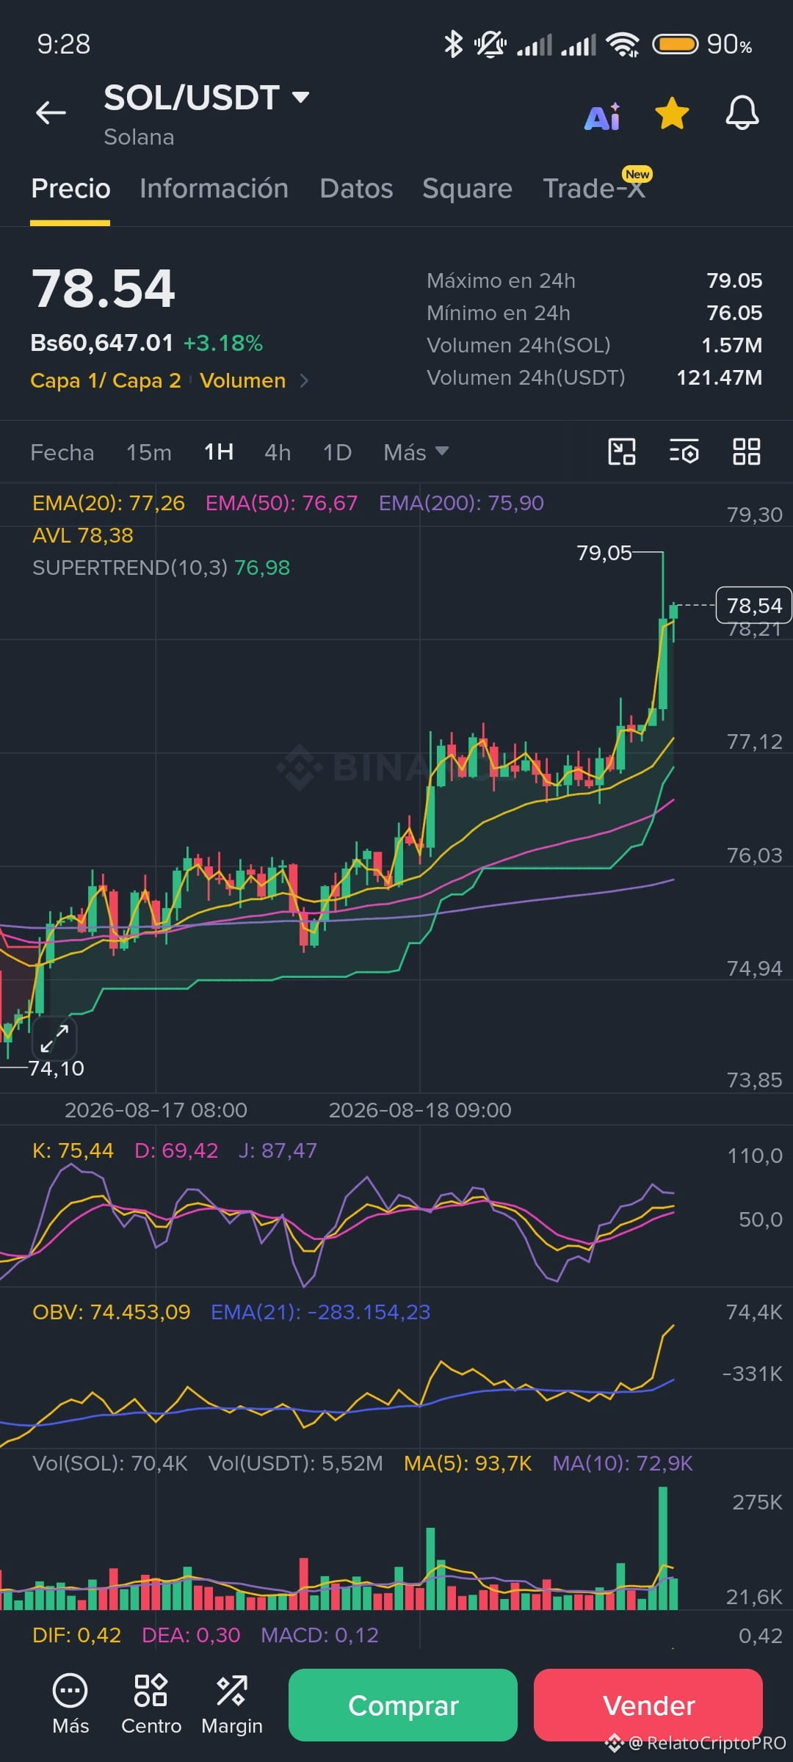This screenshot has height=1762, width=793.
Task: Tap the AVL 78,38 label
Action: tap(83, 535)
